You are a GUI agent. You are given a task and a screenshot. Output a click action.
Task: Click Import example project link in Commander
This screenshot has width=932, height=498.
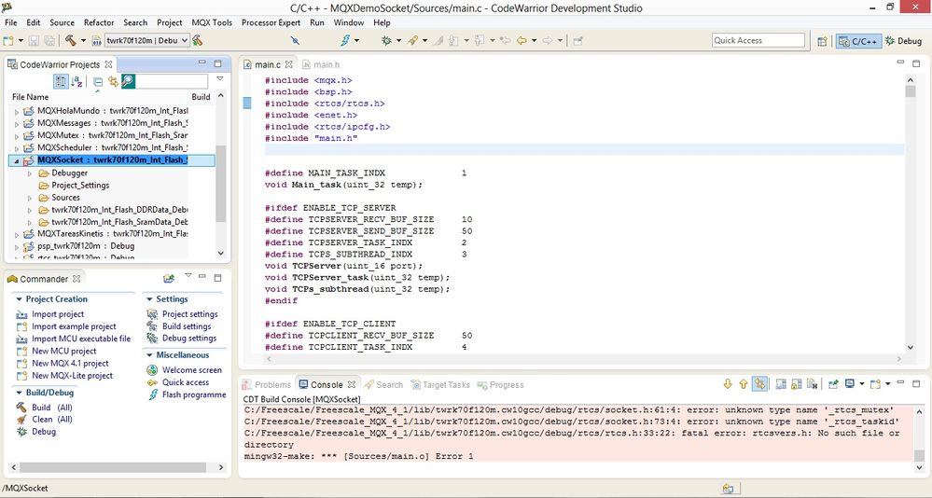coord(74,326)
